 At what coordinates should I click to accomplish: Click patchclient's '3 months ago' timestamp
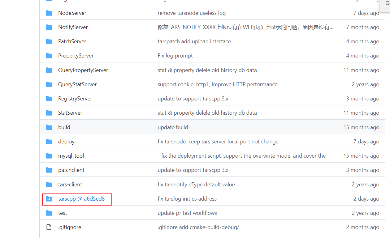[x=362, y=170]
